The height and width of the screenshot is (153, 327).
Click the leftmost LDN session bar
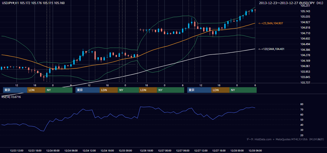[x=36, y=90]
